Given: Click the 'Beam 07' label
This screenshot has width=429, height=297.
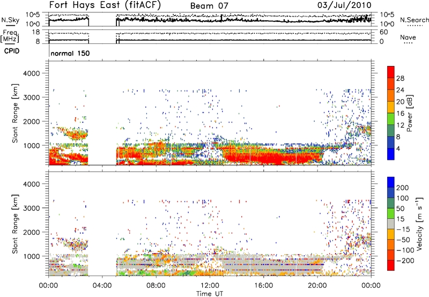Looking at the screenshot, I should click(x=209, y=6).
